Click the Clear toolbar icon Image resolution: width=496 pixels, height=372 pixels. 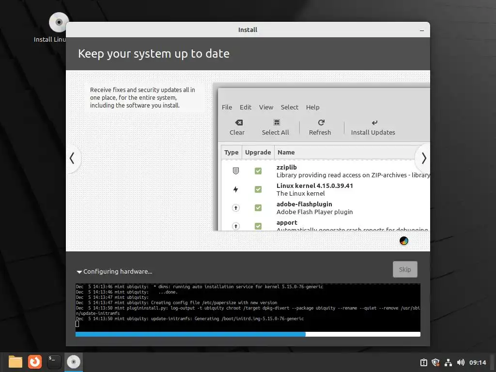pos(239,123)
